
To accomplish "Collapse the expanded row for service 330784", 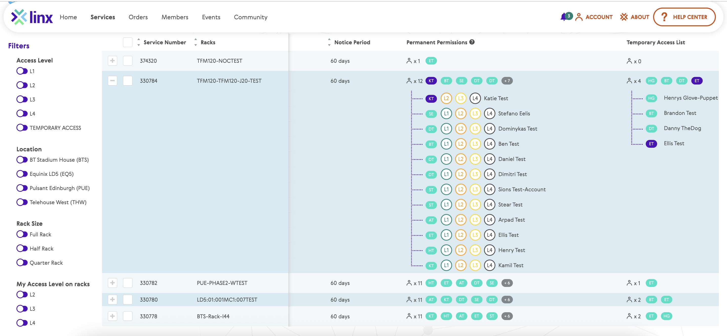I will [x=112, y=81].
